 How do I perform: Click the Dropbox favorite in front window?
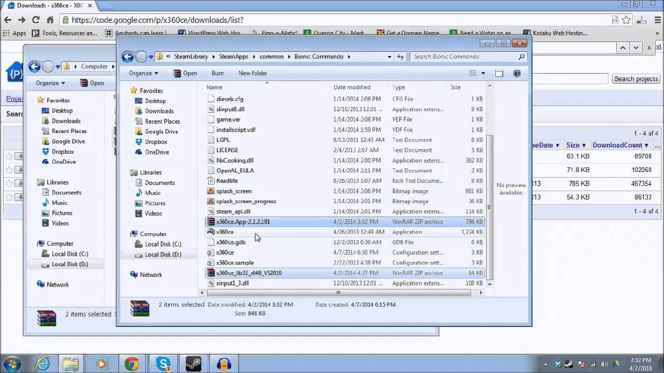point(156,141)
